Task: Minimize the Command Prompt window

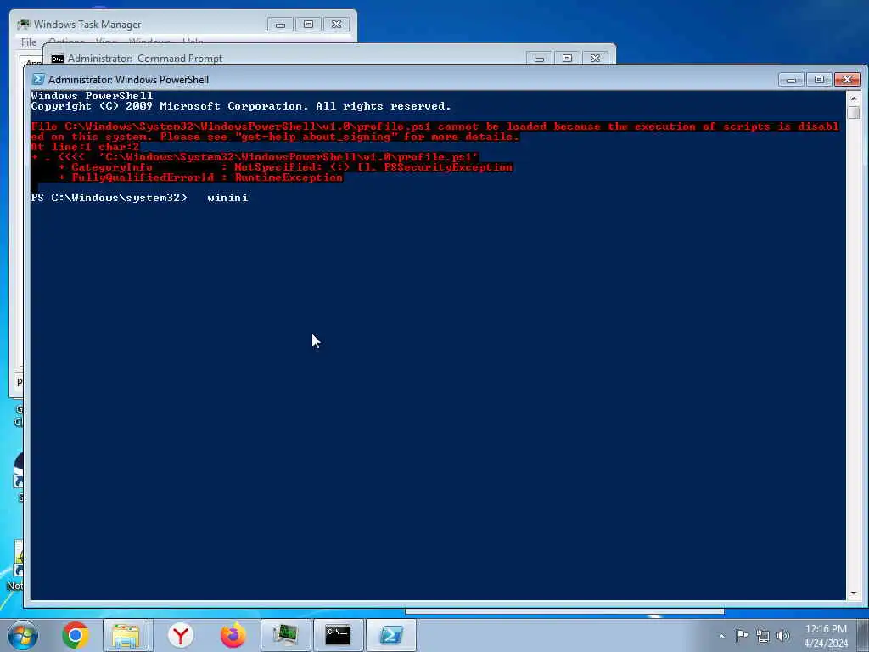Action: (539, 59)
